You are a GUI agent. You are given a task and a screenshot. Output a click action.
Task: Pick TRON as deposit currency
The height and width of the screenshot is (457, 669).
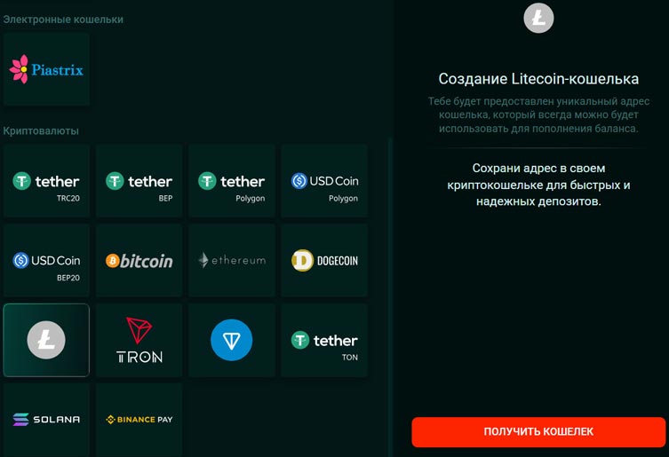[139, 340]
